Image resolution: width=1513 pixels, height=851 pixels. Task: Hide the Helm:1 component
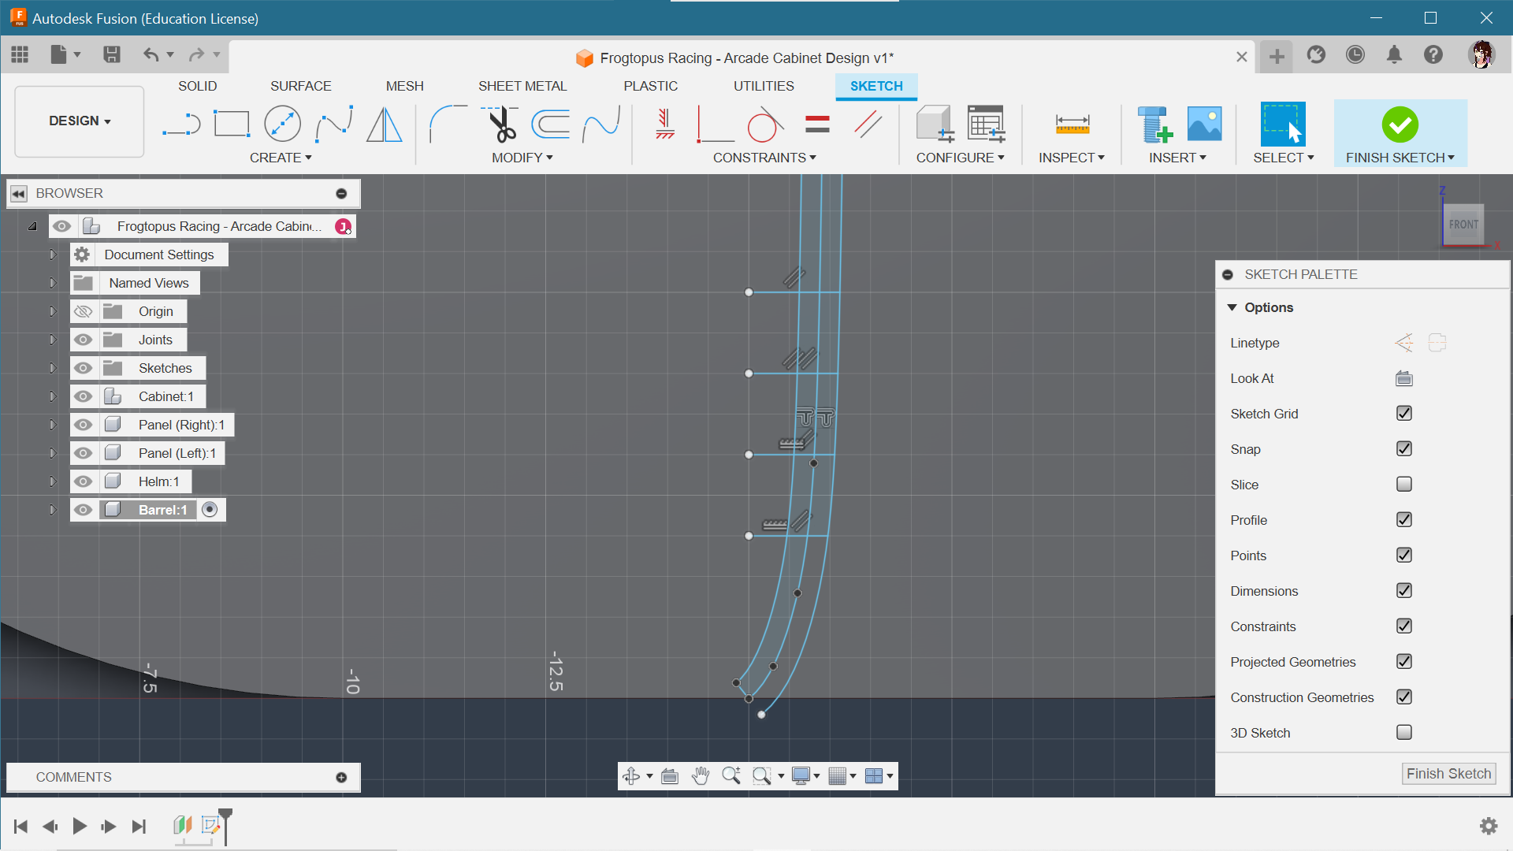83,481
